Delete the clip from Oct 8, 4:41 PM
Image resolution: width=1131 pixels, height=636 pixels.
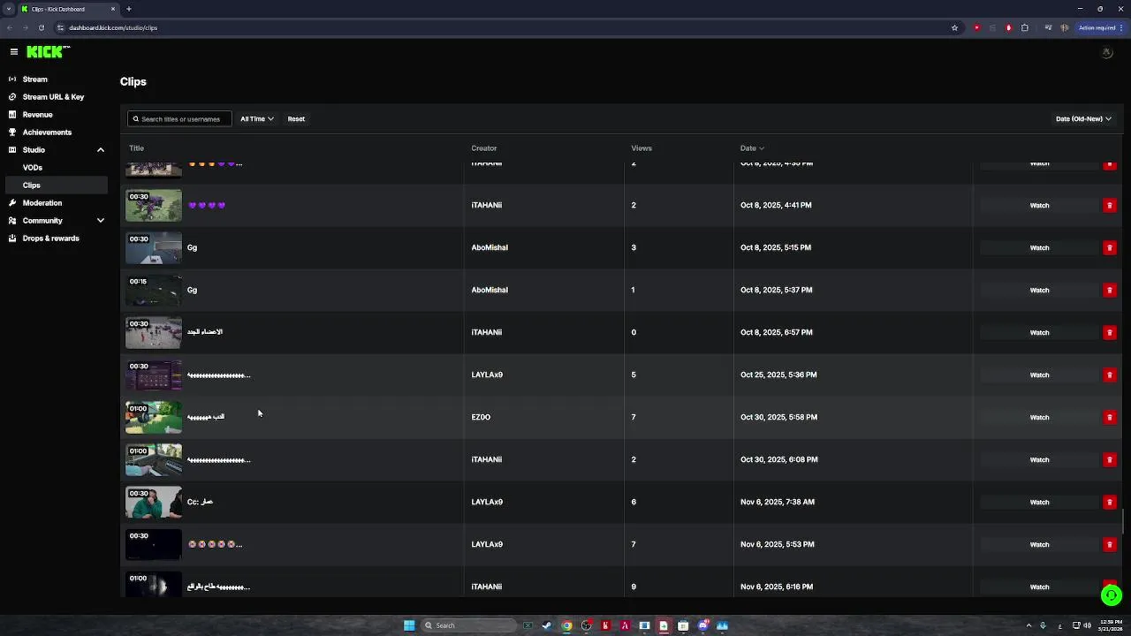tap(1109, 205)
